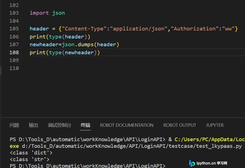Click 'json' module name on line 103

(x=59, y=13)
